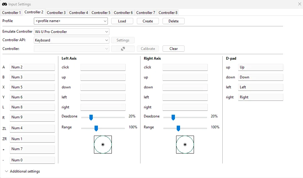Open the Emulate Controller dropdown

(72, 32)
